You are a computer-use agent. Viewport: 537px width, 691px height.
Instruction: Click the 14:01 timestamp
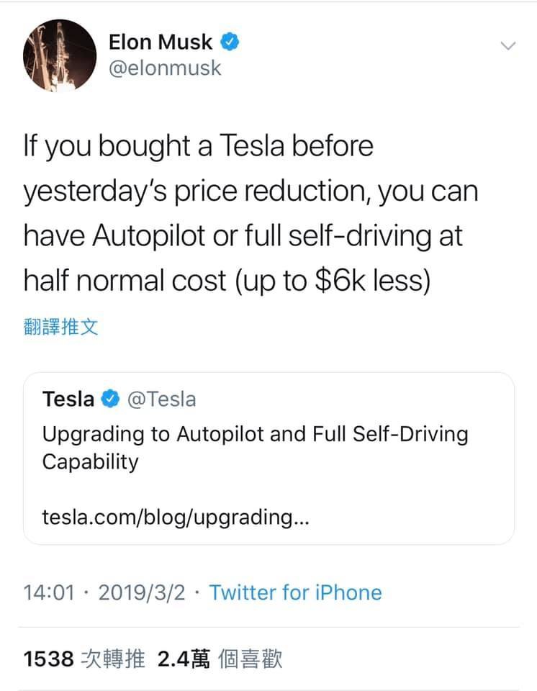(x=49, y=592)
